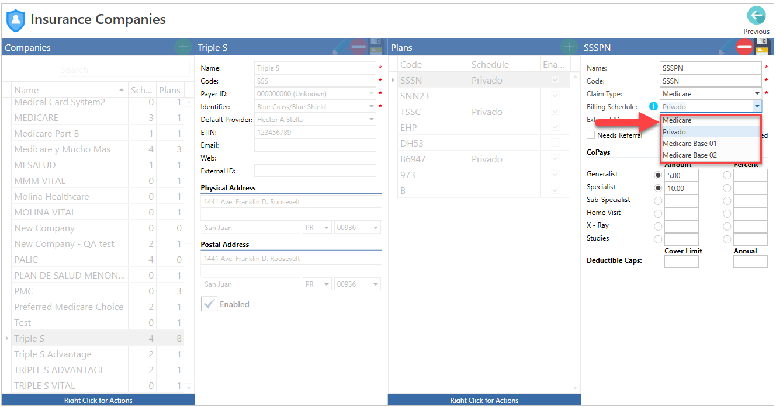
Task: Click Billing Schedule info icon
Action: [654, 107]
